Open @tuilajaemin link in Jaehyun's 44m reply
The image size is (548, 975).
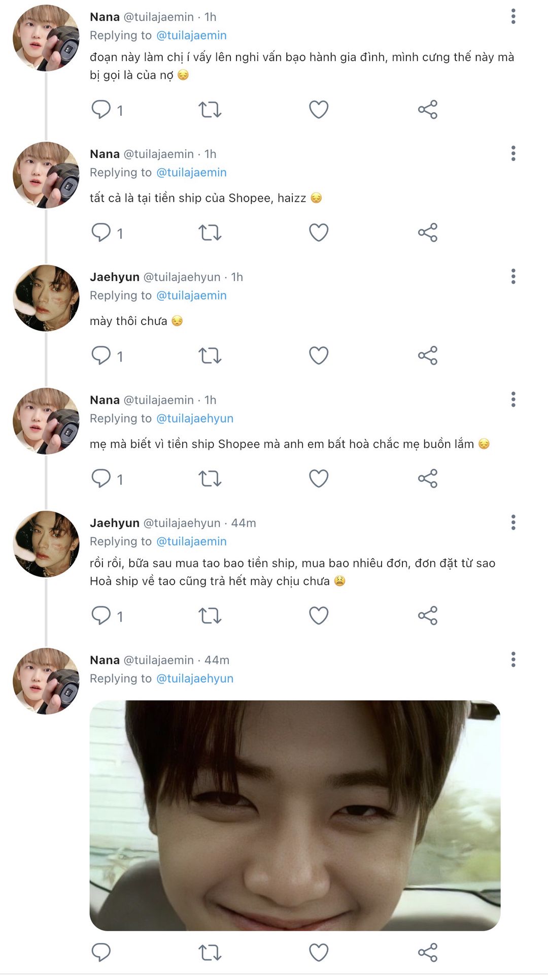191,541
